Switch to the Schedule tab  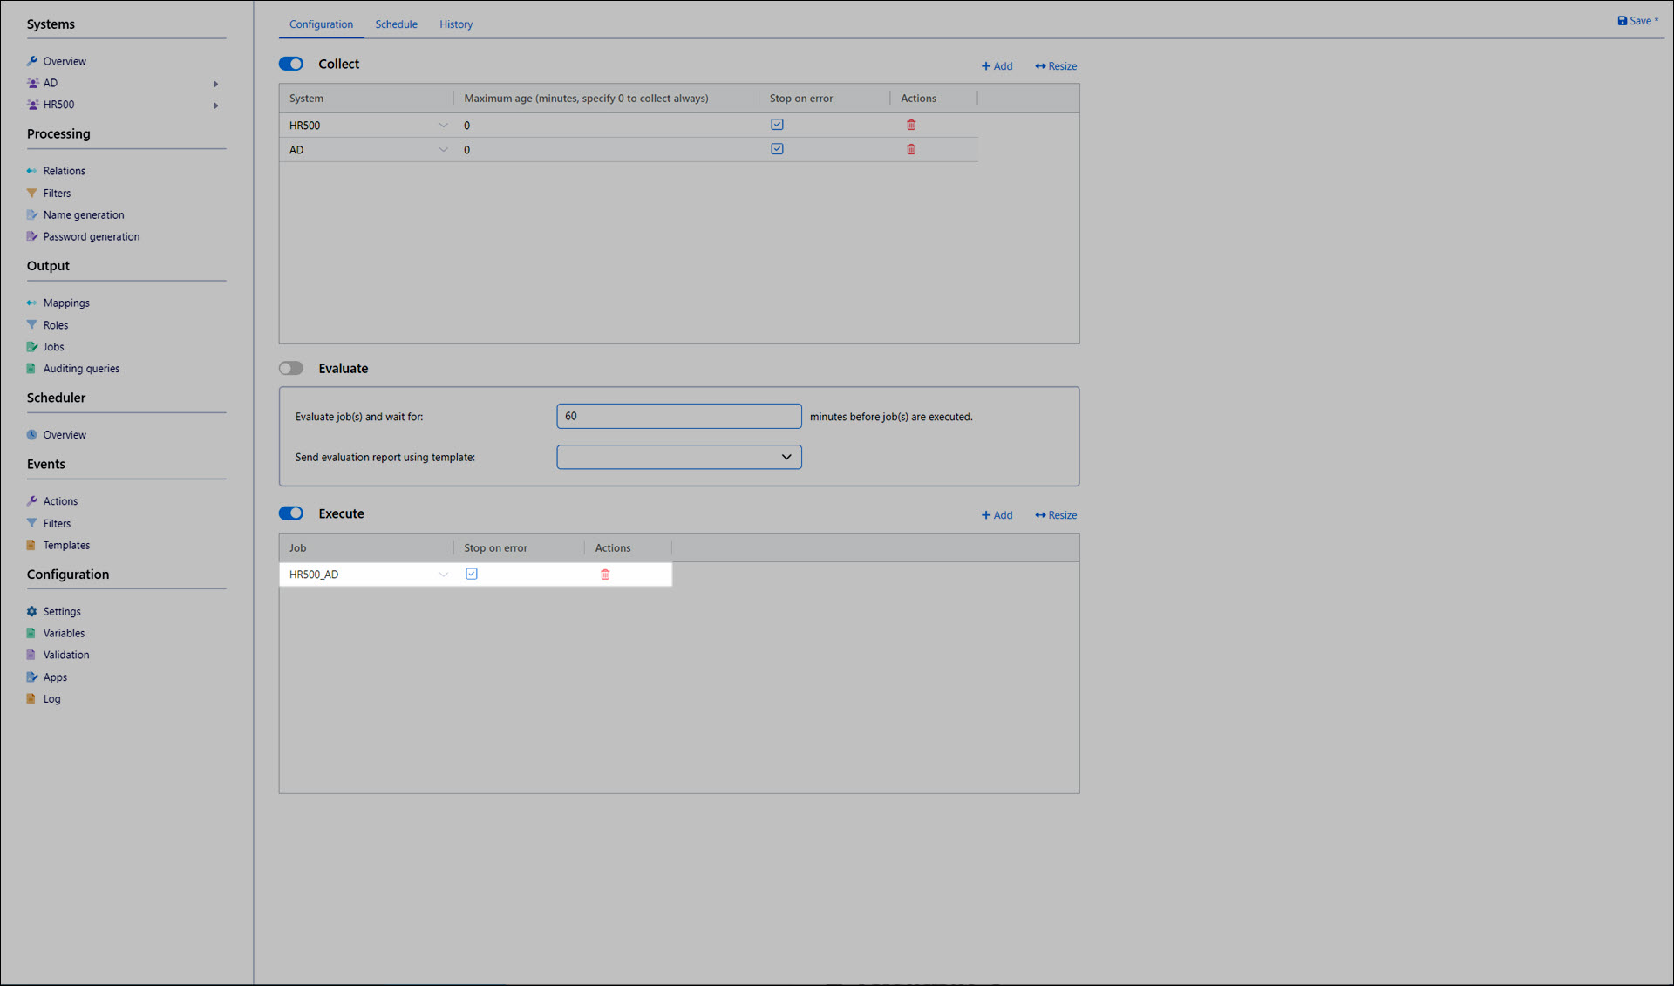click(x=396, y=24)
